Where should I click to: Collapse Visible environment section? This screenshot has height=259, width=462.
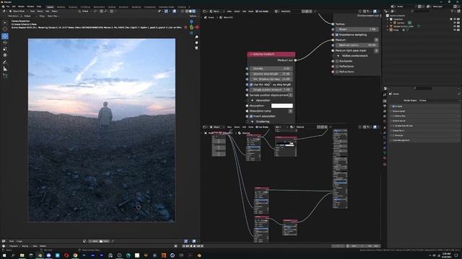coord(339,56)
